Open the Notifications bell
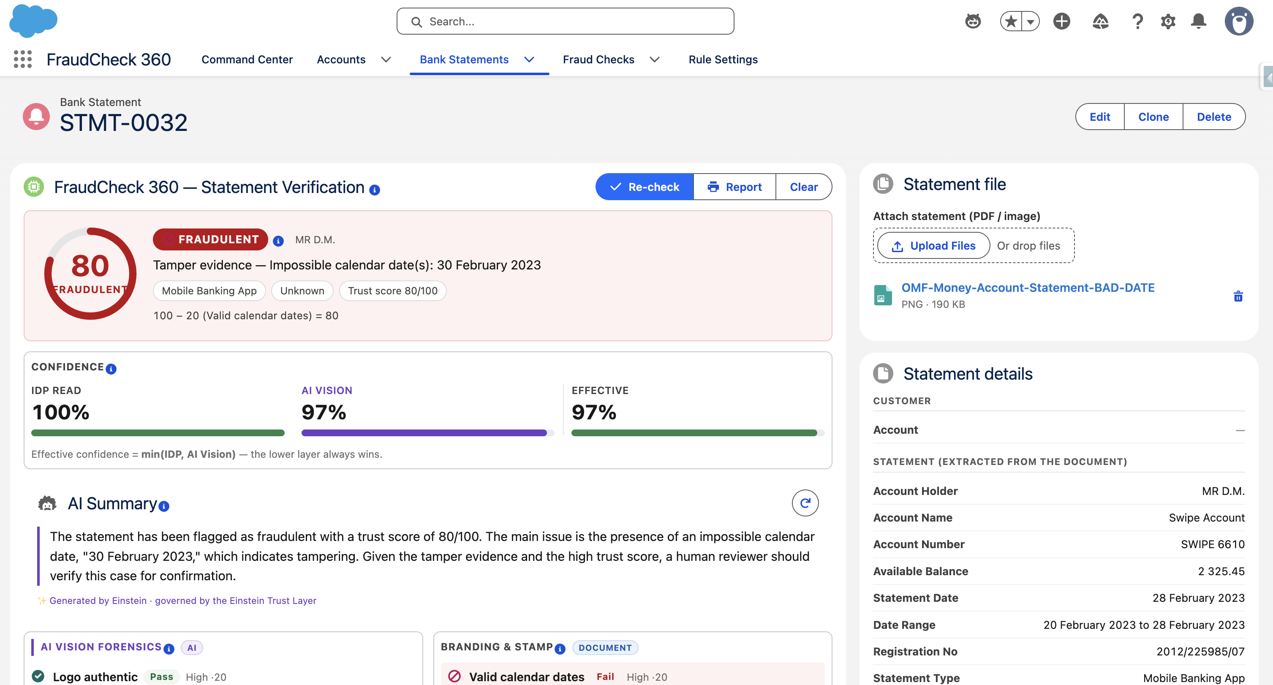This screenshot has height=685, width=1273. [1198, 21]
